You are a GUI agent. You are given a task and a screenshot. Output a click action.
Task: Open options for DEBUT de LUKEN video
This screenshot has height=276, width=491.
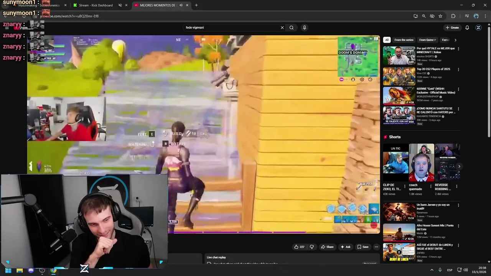(x=458, y=245)
